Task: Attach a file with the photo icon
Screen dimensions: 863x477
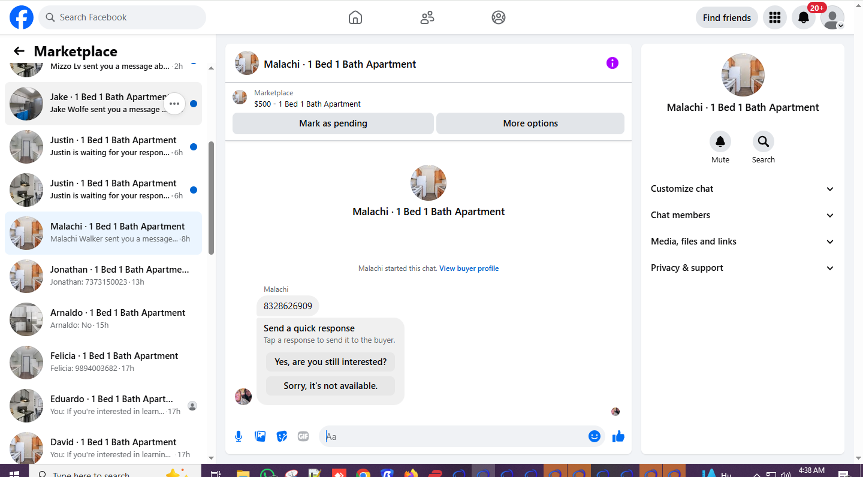Action: pos(260,436)
